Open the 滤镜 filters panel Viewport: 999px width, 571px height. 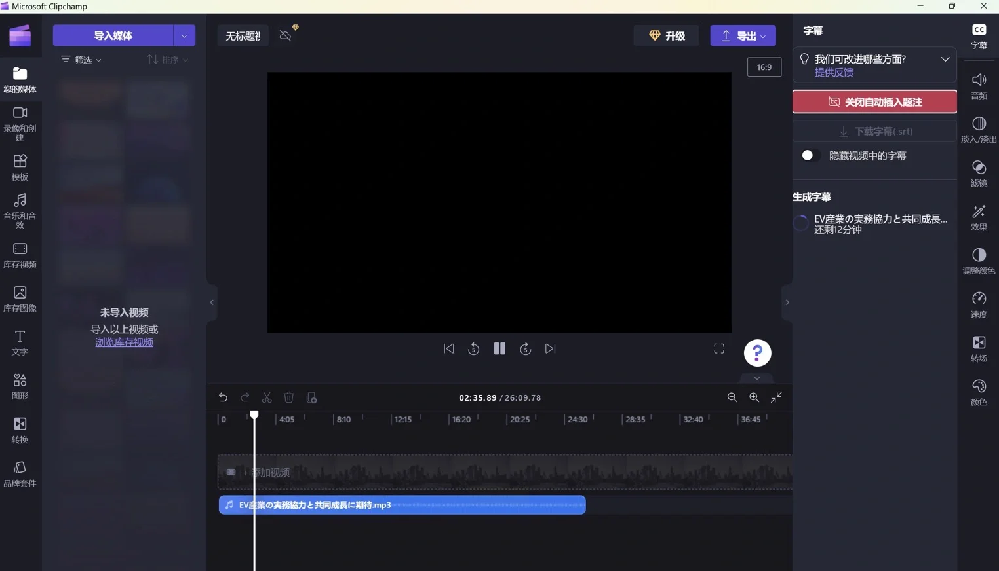click(x=979, y=174)
